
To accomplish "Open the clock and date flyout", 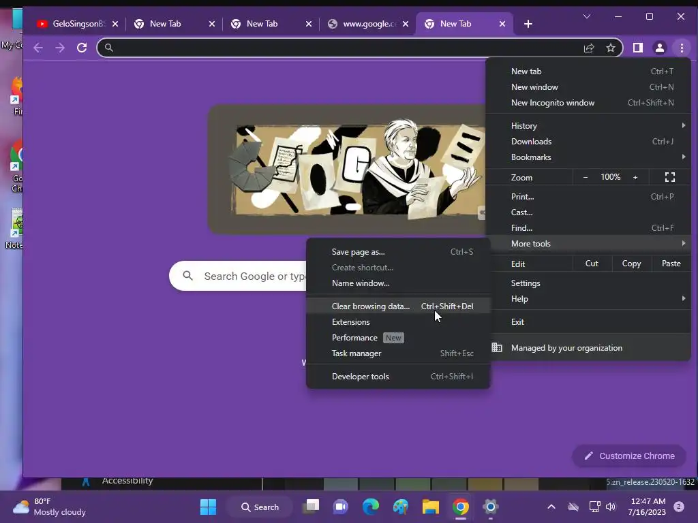I will point(647,507).
